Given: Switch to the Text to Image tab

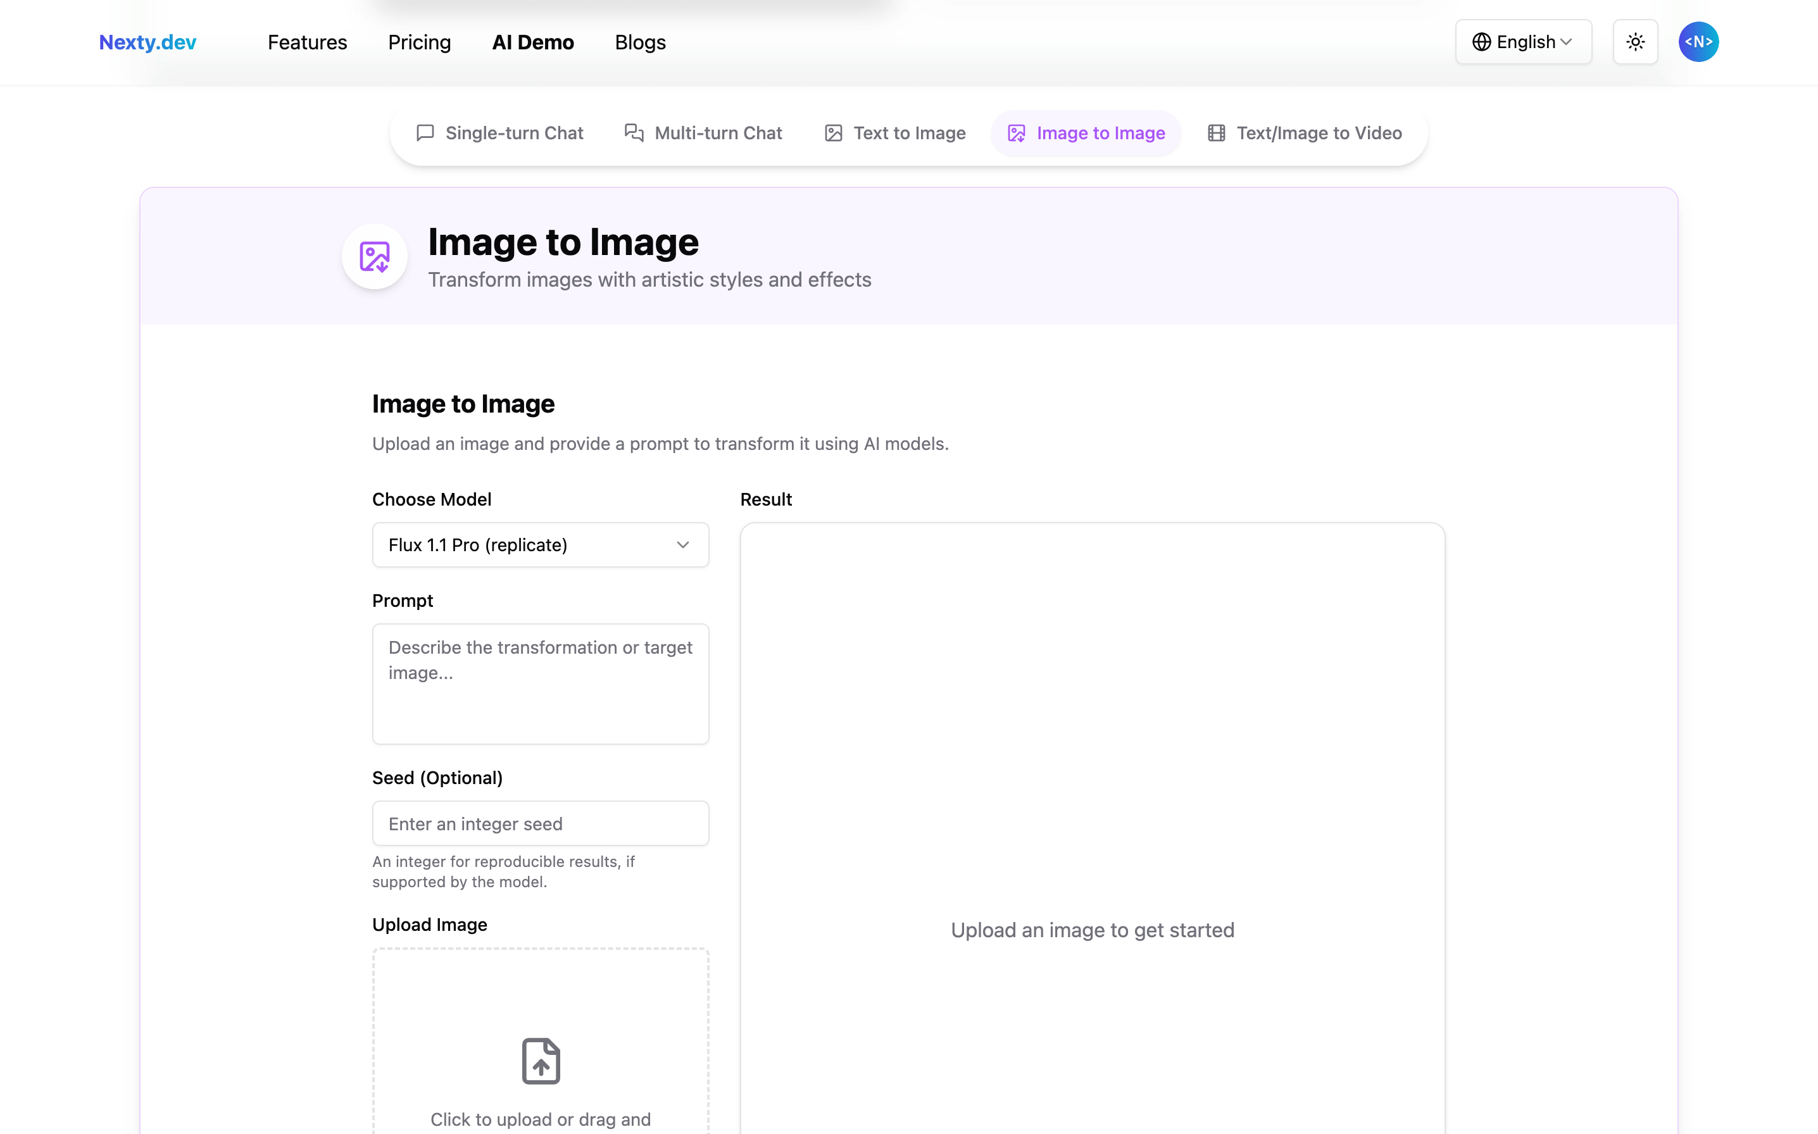Looking at the screenshot, I should click(x=894, y=133).
